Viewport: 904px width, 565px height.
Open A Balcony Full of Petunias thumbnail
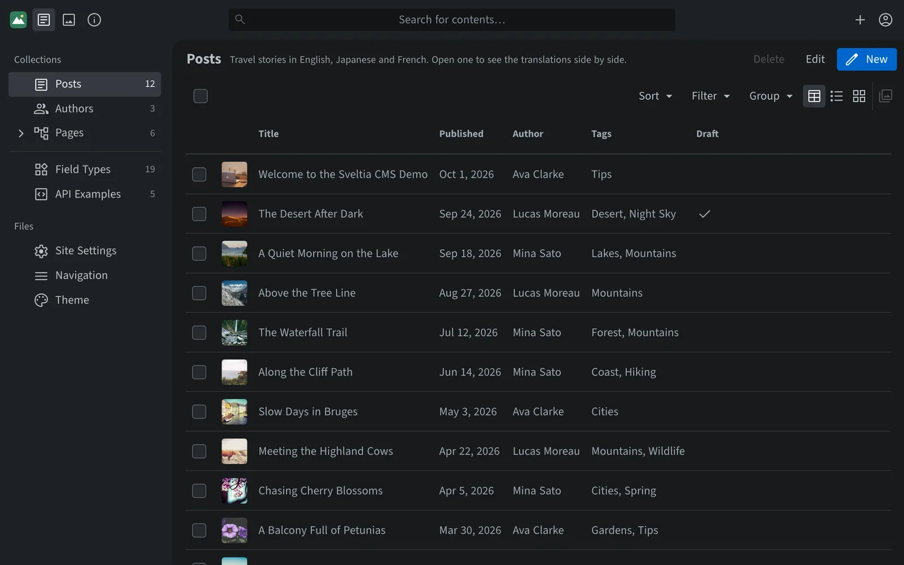pyautogui.click(x=234, y=531)
